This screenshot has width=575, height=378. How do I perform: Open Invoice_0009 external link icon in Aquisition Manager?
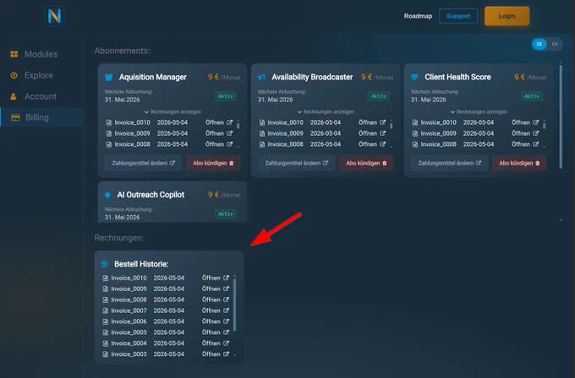pos(229,133)
